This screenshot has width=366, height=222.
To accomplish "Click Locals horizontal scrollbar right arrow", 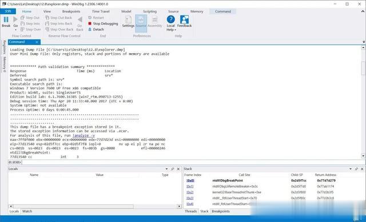I will [x=179, y=207].
